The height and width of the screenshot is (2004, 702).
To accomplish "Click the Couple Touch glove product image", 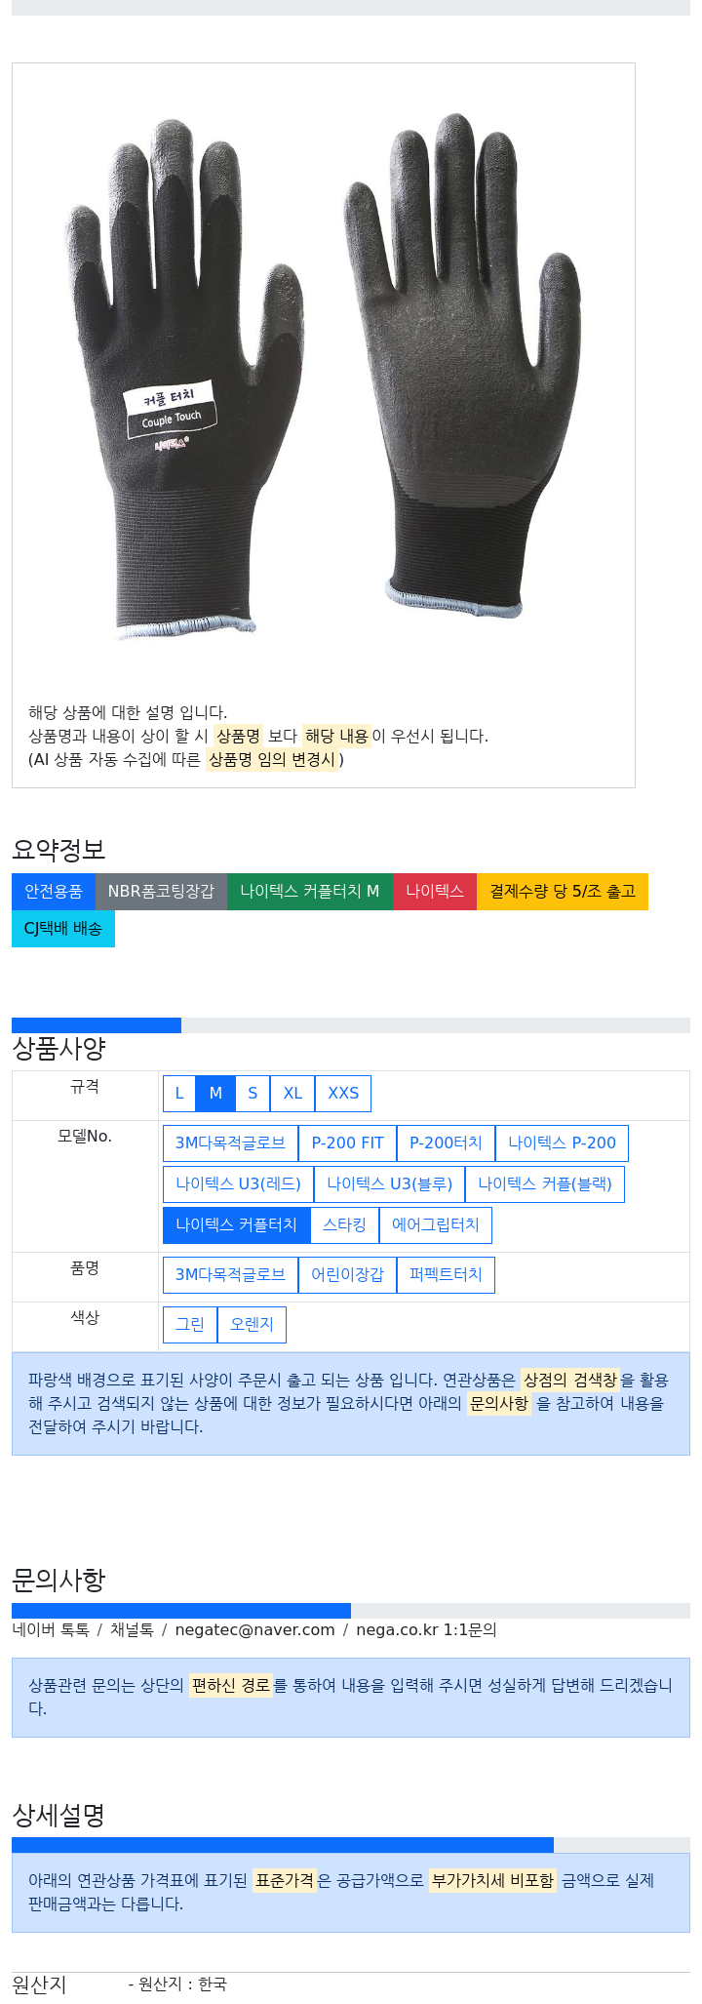I will [x=323, y=378].
